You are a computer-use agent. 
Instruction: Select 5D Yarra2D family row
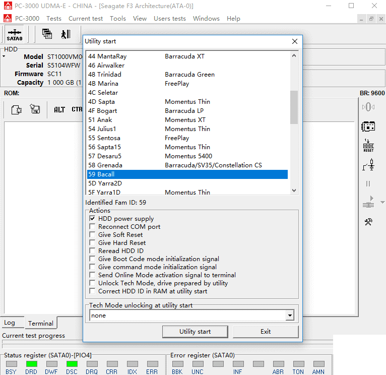(187, 183)
